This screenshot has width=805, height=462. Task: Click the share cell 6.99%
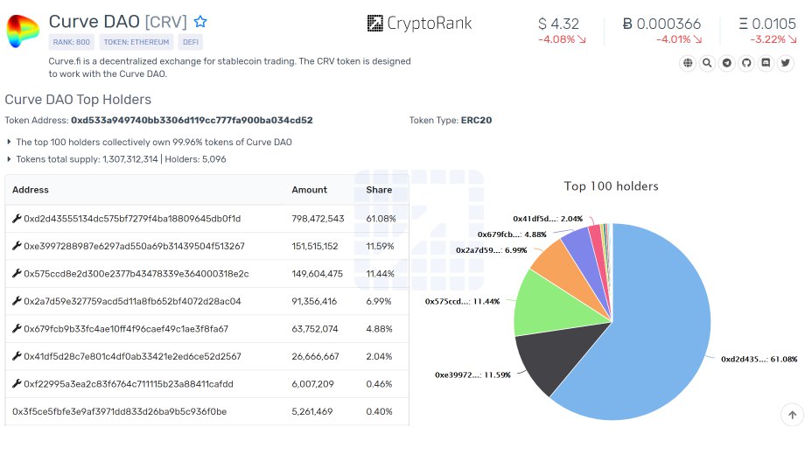coord(379,301)
